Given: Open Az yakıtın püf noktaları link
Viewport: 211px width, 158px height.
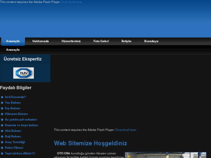Looking at the screenshot, I should coord(21,120).
